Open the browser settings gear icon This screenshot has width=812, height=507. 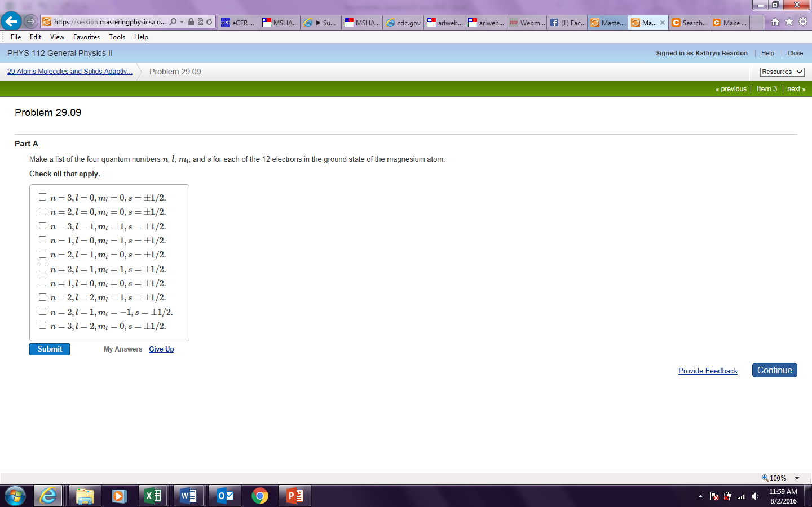pos(802,22)
